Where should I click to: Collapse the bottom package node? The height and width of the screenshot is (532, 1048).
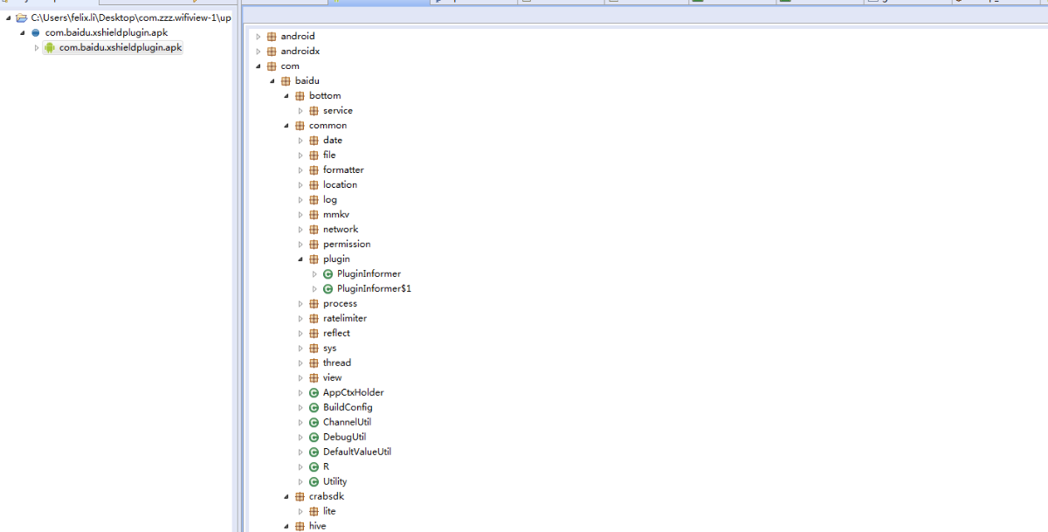pyautogui.click(x=286, y=96)
